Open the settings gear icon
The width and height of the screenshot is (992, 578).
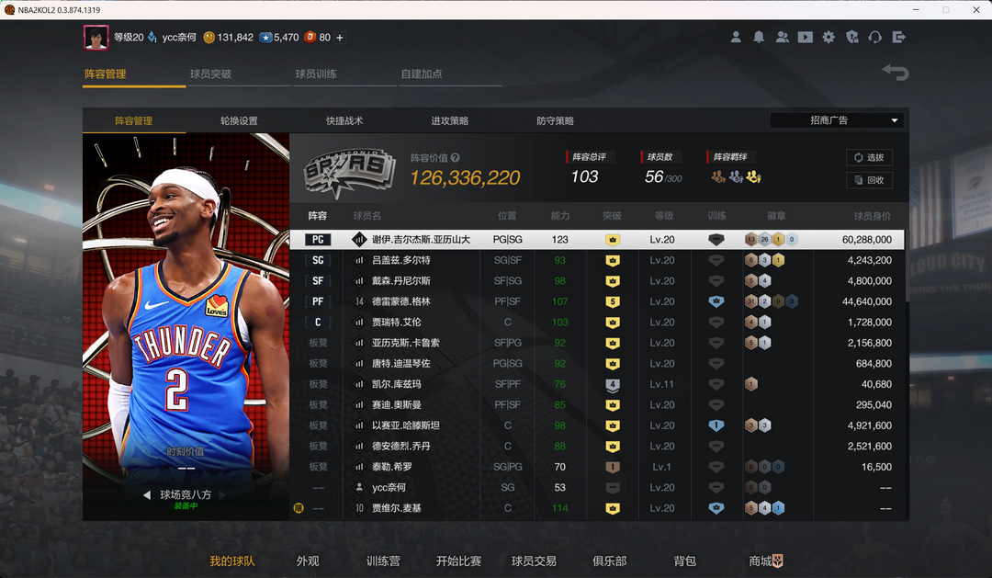829,38
